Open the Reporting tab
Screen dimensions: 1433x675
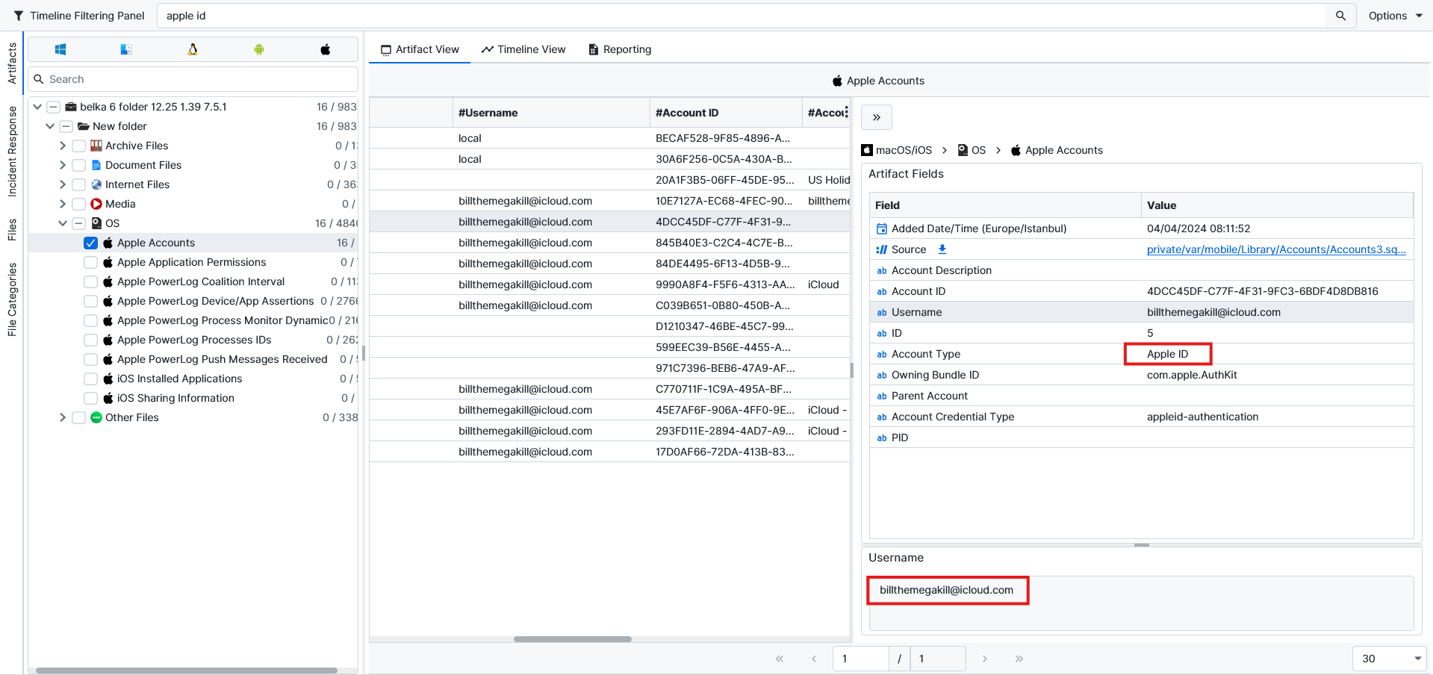click(x=620, y=49)
